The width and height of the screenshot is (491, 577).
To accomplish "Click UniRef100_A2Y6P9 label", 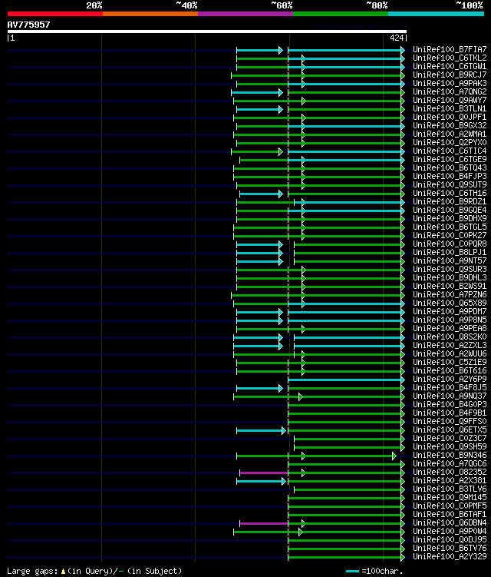I will [450, 380].
